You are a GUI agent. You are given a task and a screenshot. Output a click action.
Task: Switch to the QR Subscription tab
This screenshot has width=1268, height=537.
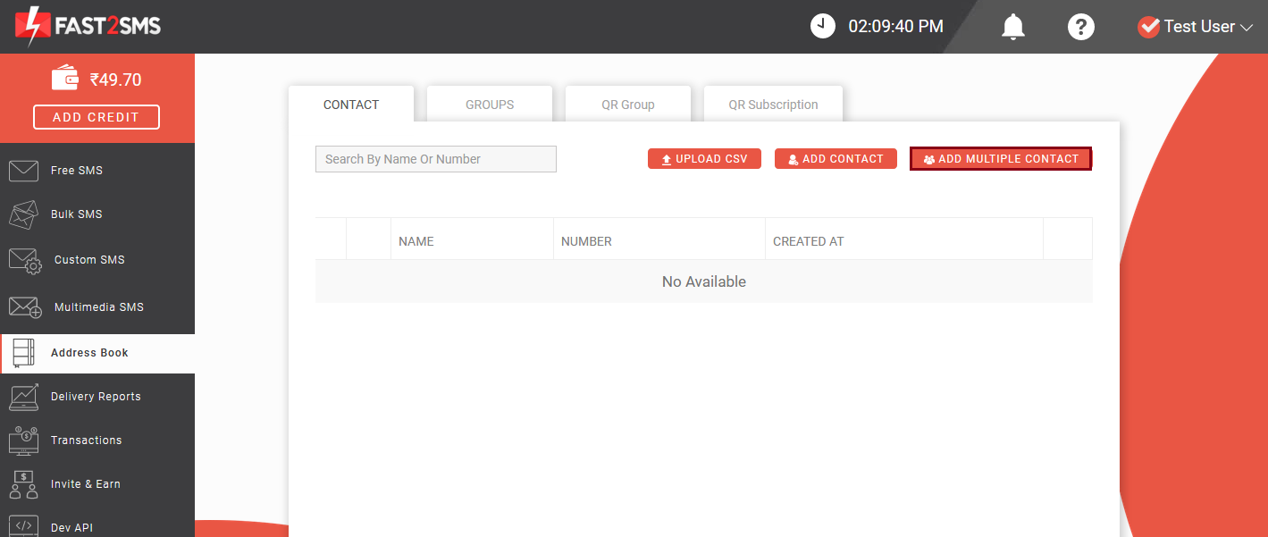[773, 105]
